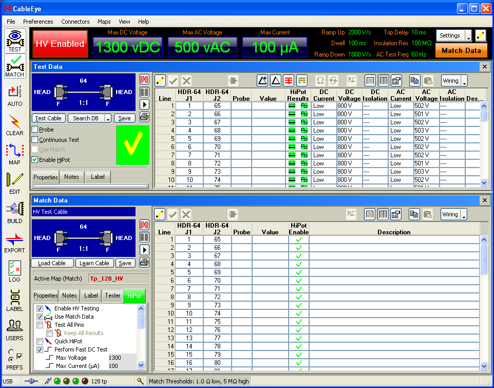This screenshot has height=388, width=494.
Task: Expand the Search DB dropdown arrow
Action: [x=108, y=118]
